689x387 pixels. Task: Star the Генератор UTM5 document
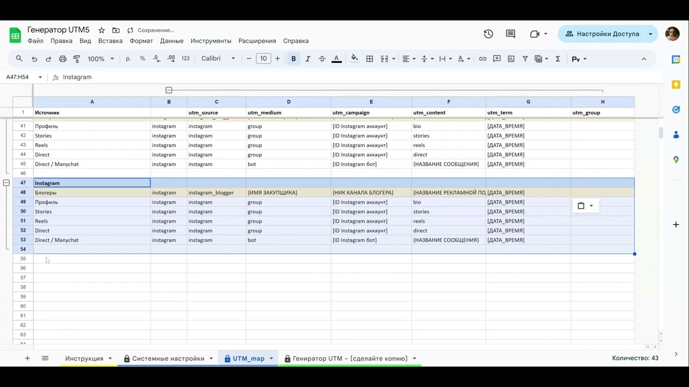pyautogui.click(x=102, y=30)
